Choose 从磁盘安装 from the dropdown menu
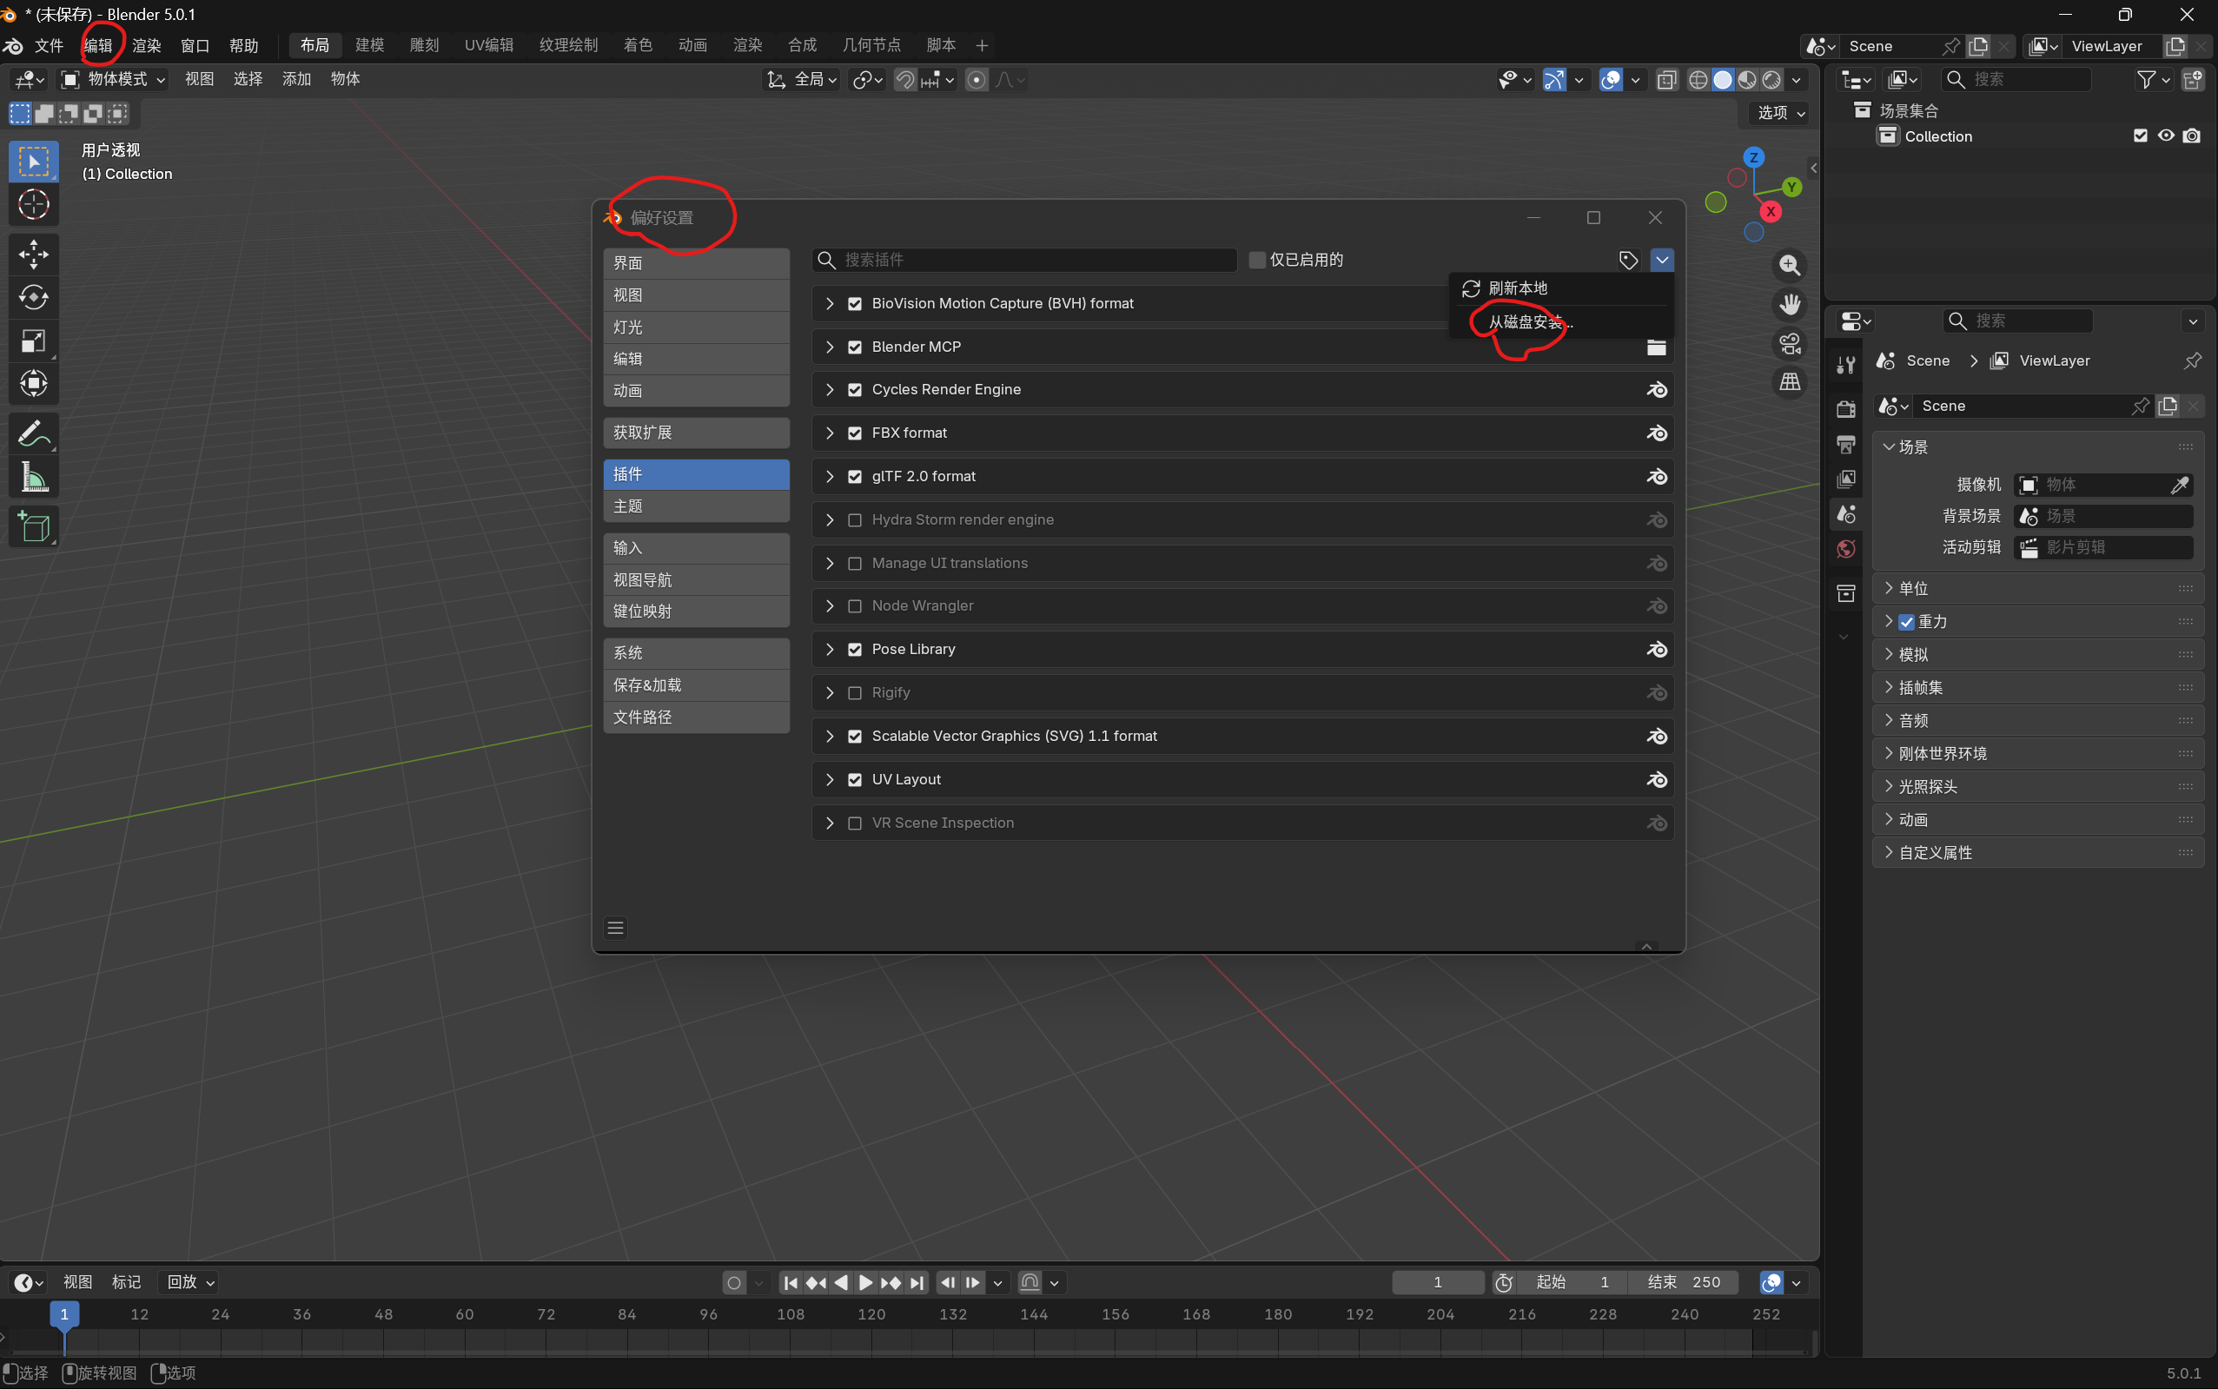The width and height of the screenshot is (2218, 1389). tap(1561, 322)
